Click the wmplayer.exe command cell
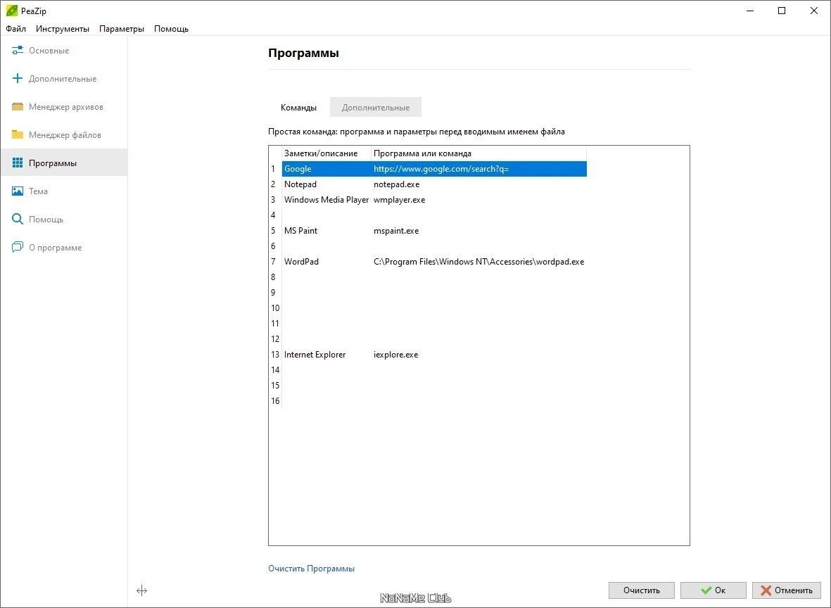 click(479, 199)
